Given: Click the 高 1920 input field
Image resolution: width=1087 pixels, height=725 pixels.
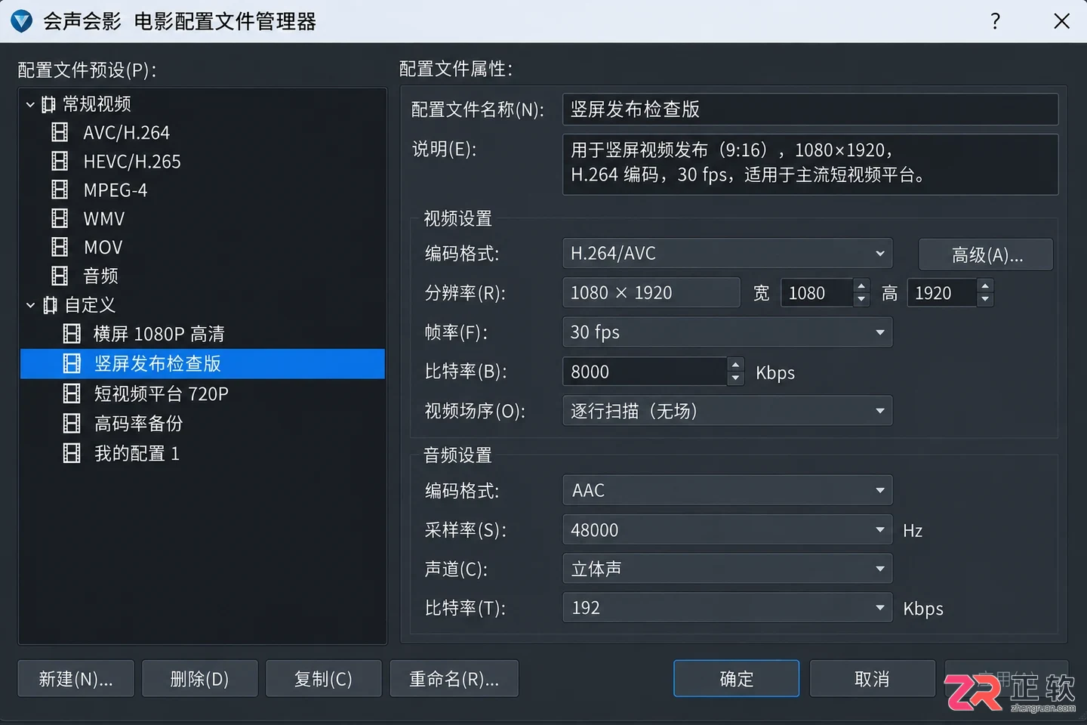Looking at the screenshot, I should (x=941, y=293).
